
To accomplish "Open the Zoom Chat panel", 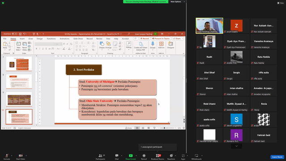I will tap(117, 157).
